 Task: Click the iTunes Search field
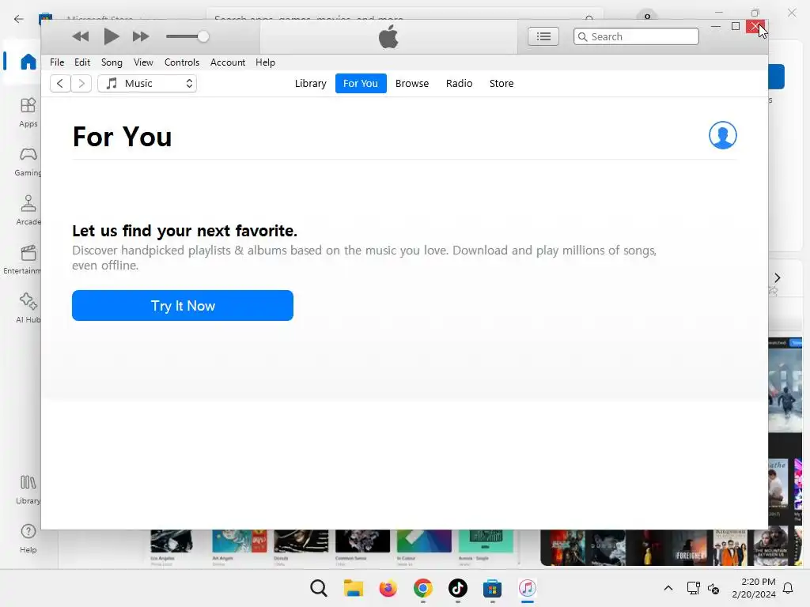click(x=636, y=36)
